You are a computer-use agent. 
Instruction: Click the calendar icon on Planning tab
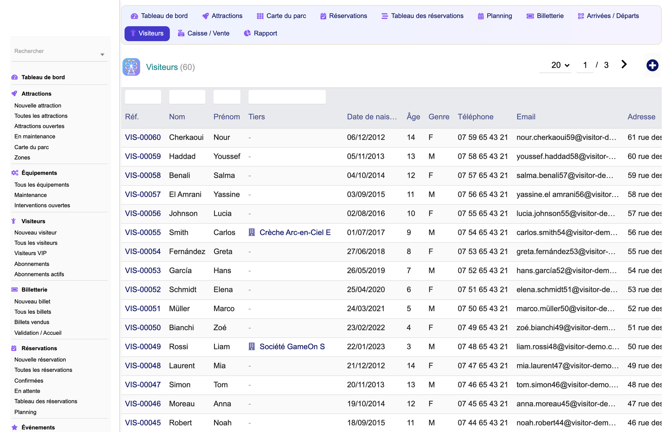click(481, 16)
